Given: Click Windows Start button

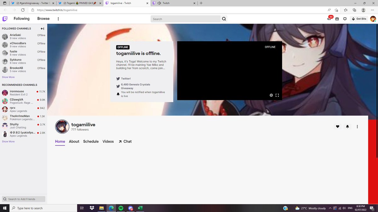Looking at the screenshot, I should coord(4,208).
